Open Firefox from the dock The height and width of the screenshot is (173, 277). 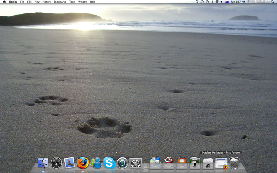point(83,163)
